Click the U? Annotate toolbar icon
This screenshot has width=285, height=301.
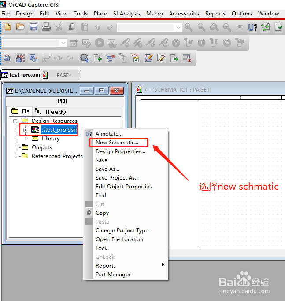[x=253, y=27]
